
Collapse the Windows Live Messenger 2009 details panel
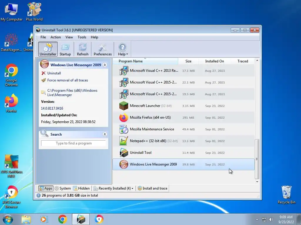[x=105, y=65]
